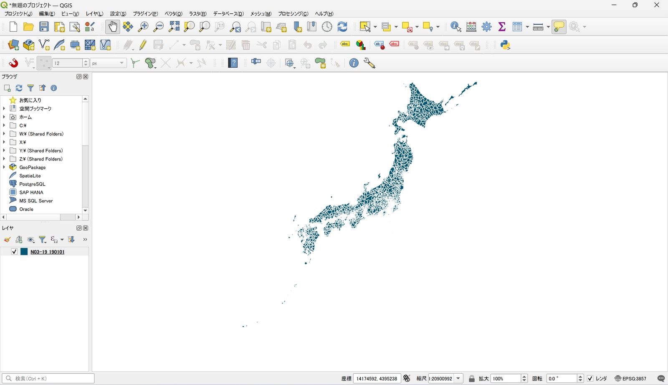Open the プロセシング menu
Image resolution: width=668 pixels, height=385 pixels.
point(293,14)
